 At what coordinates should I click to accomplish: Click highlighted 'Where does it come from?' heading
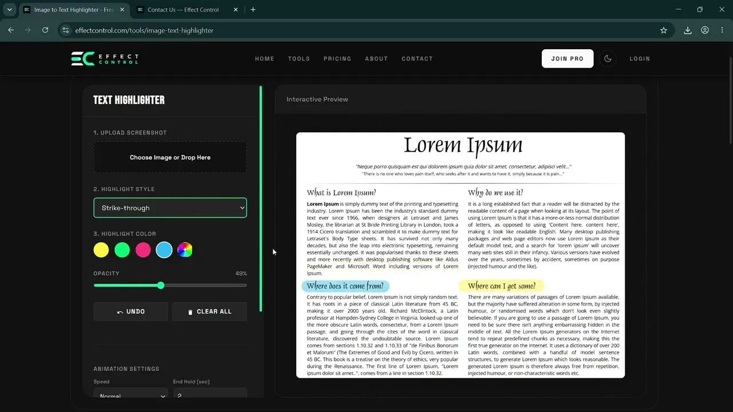(x=345, y=286)
